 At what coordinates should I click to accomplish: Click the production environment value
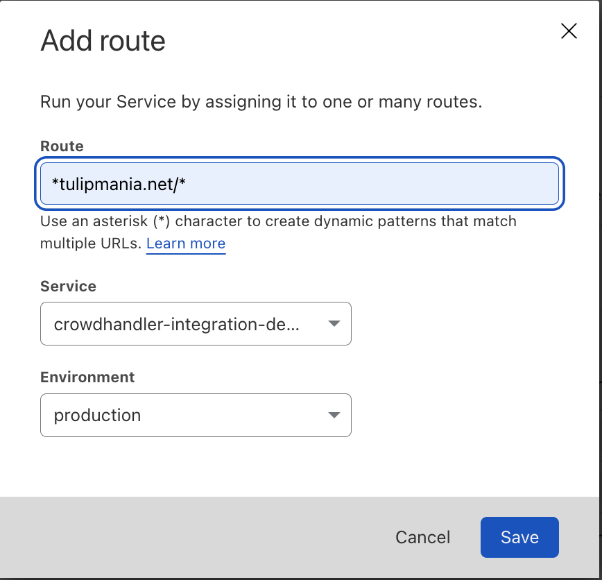click(98, 416)
